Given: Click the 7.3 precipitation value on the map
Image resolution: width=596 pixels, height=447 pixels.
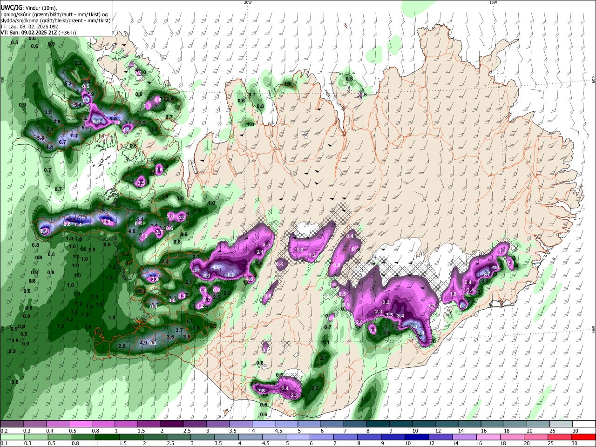Looking at the screenshot, I should click(x=74, y=135).
